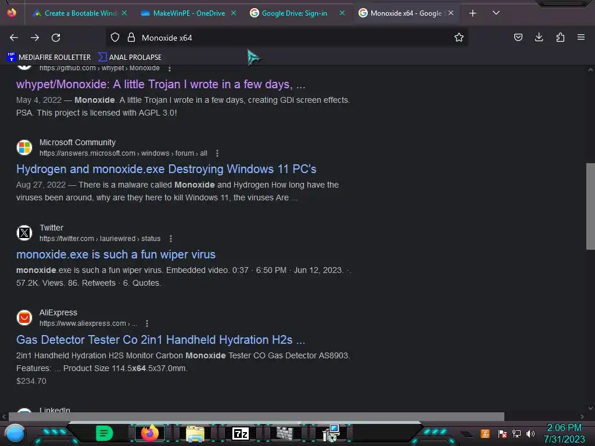Reload the current page

pyautogui.click(x=56, y=38)
